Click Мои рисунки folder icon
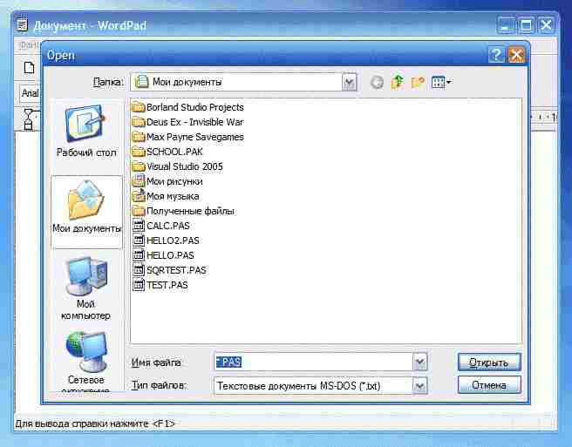Image resolution: width=572 pixels, height=447 pixels. 139,181
